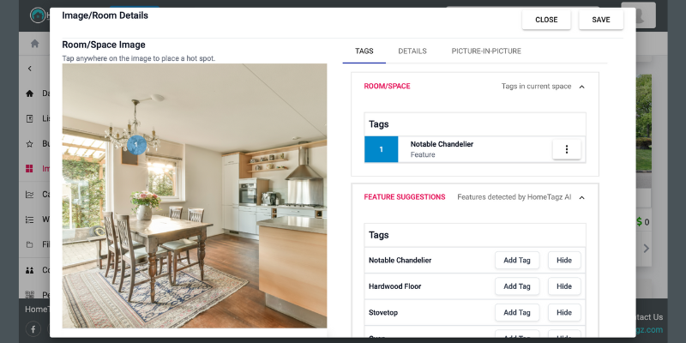Add Tag for Hardwood Floor
Viewport: 686px width, 343px height.
(517, 286)
